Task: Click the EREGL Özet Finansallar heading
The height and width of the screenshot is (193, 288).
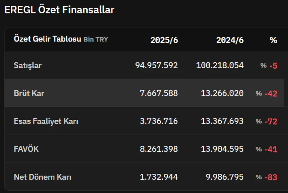Action: (59, 10)
